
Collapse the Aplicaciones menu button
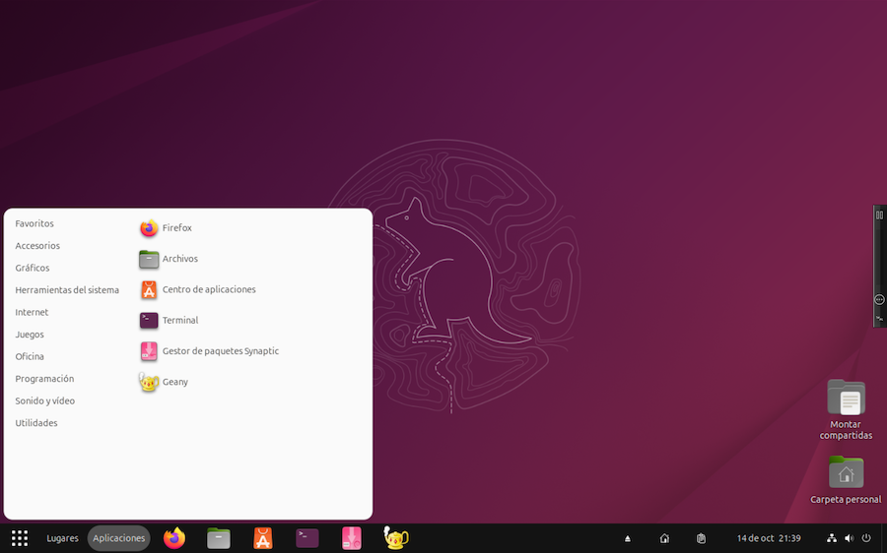coord(118,538)
